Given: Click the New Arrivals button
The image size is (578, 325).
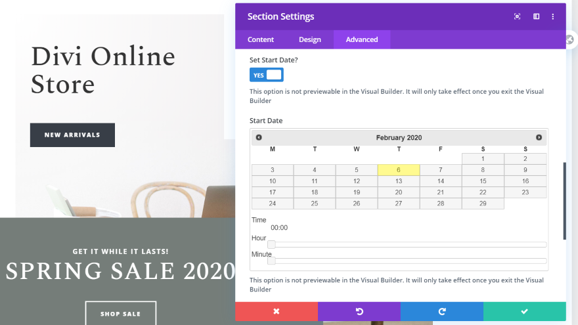Looking at the screenshot, I should [72, 135].
